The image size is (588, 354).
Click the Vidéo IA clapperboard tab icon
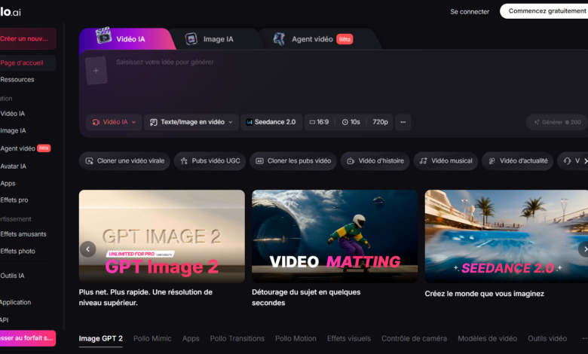pyautogui.click(x=103, y=35)
